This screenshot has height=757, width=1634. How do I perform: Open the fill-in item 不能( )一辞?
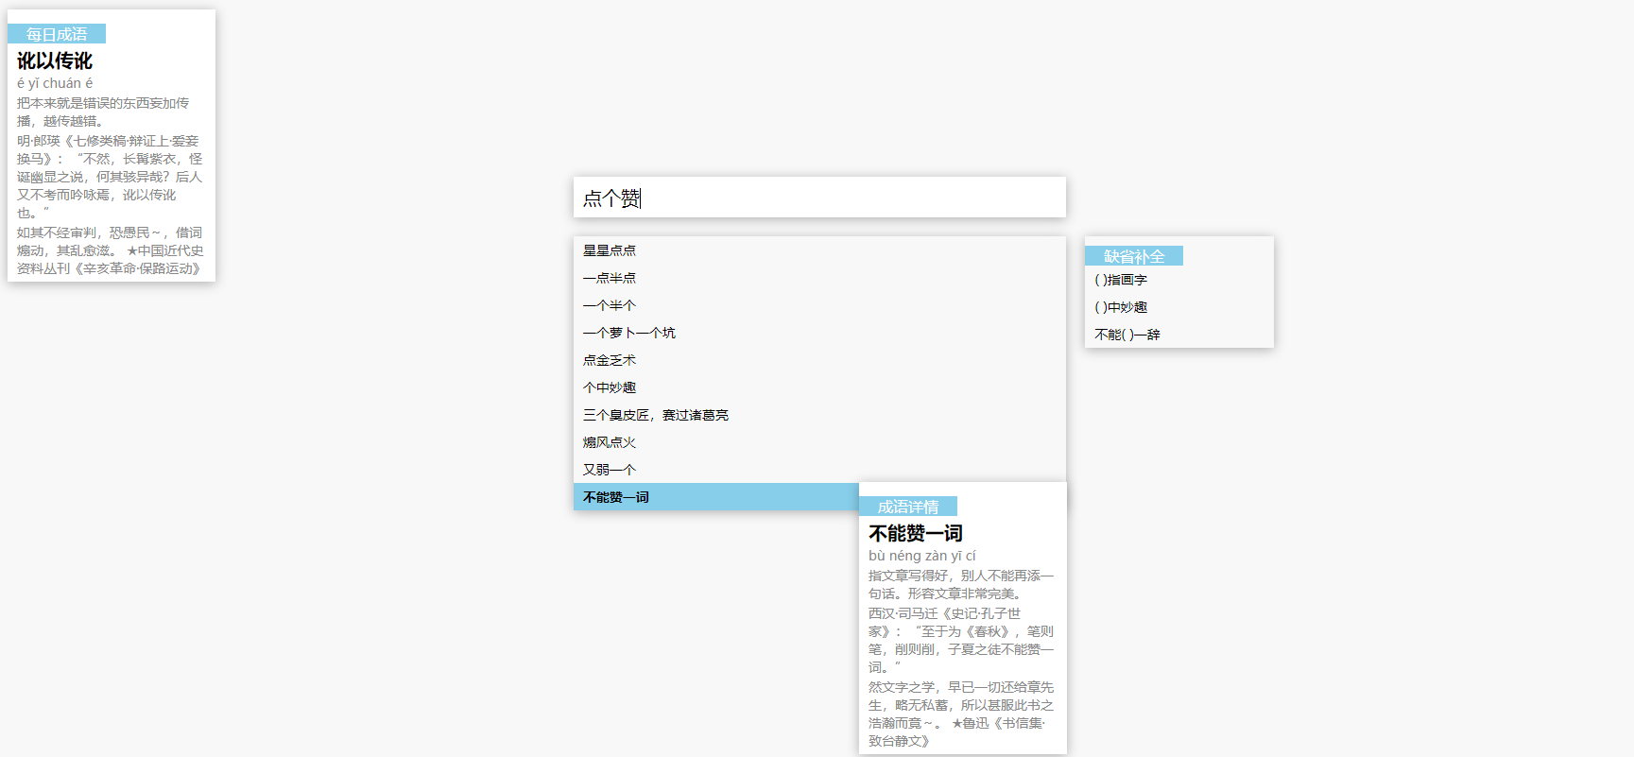(x=1178, y=335)
